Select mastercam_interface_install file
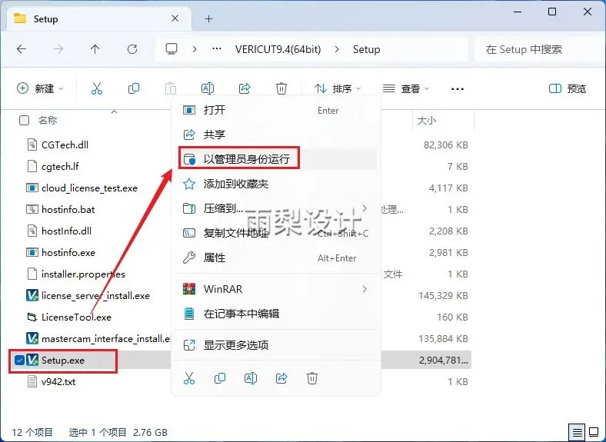This screenshot has height=442, width=606. [106, 339]
